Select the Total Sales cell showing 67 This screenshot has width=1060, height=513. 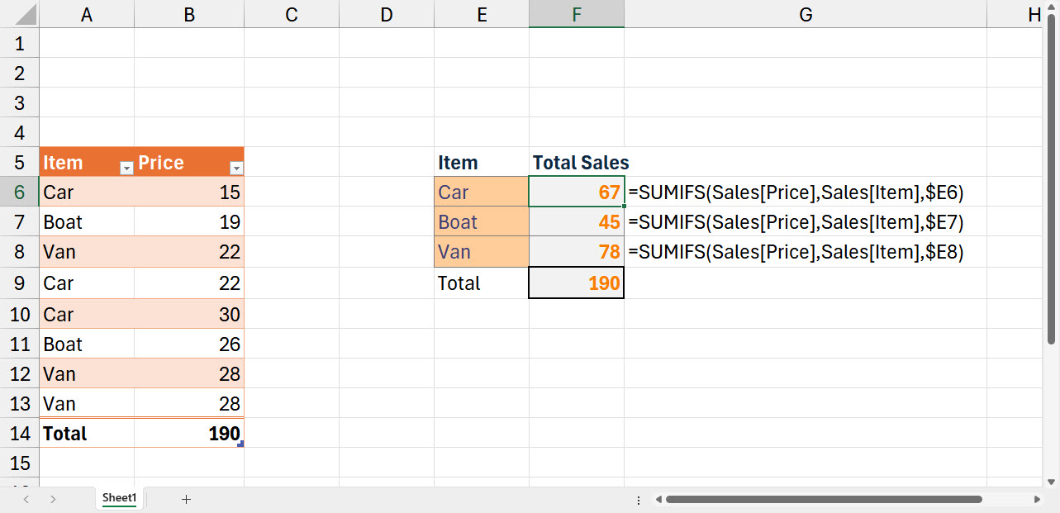click(x=577, y=192)
